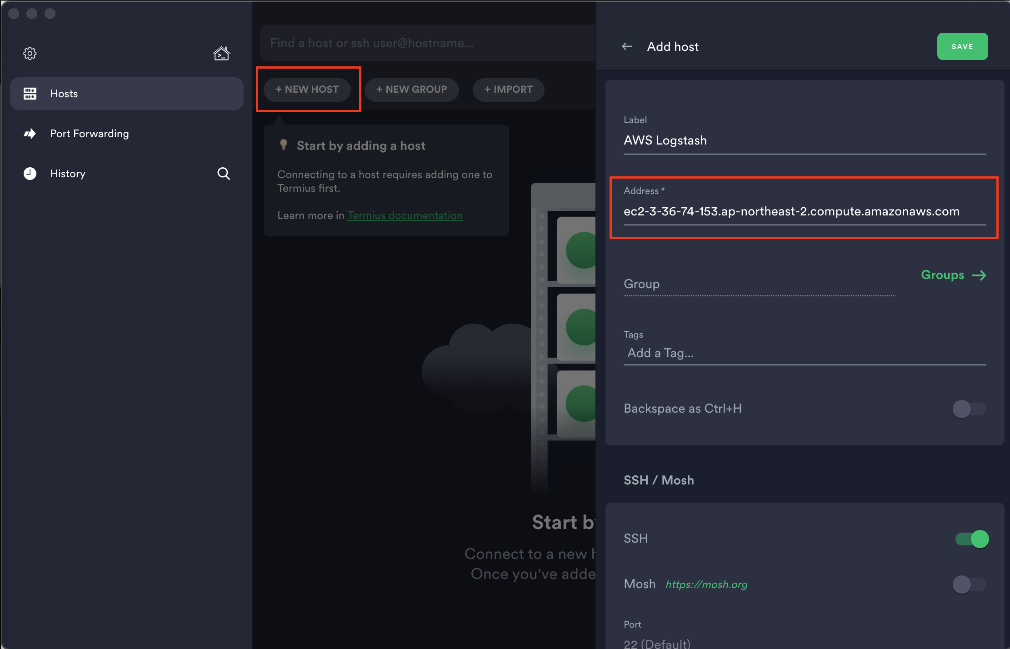The height and width of the screenshot is (649, 1010).
Task: Click the search magnifier beside History
Action: (224, 174)
